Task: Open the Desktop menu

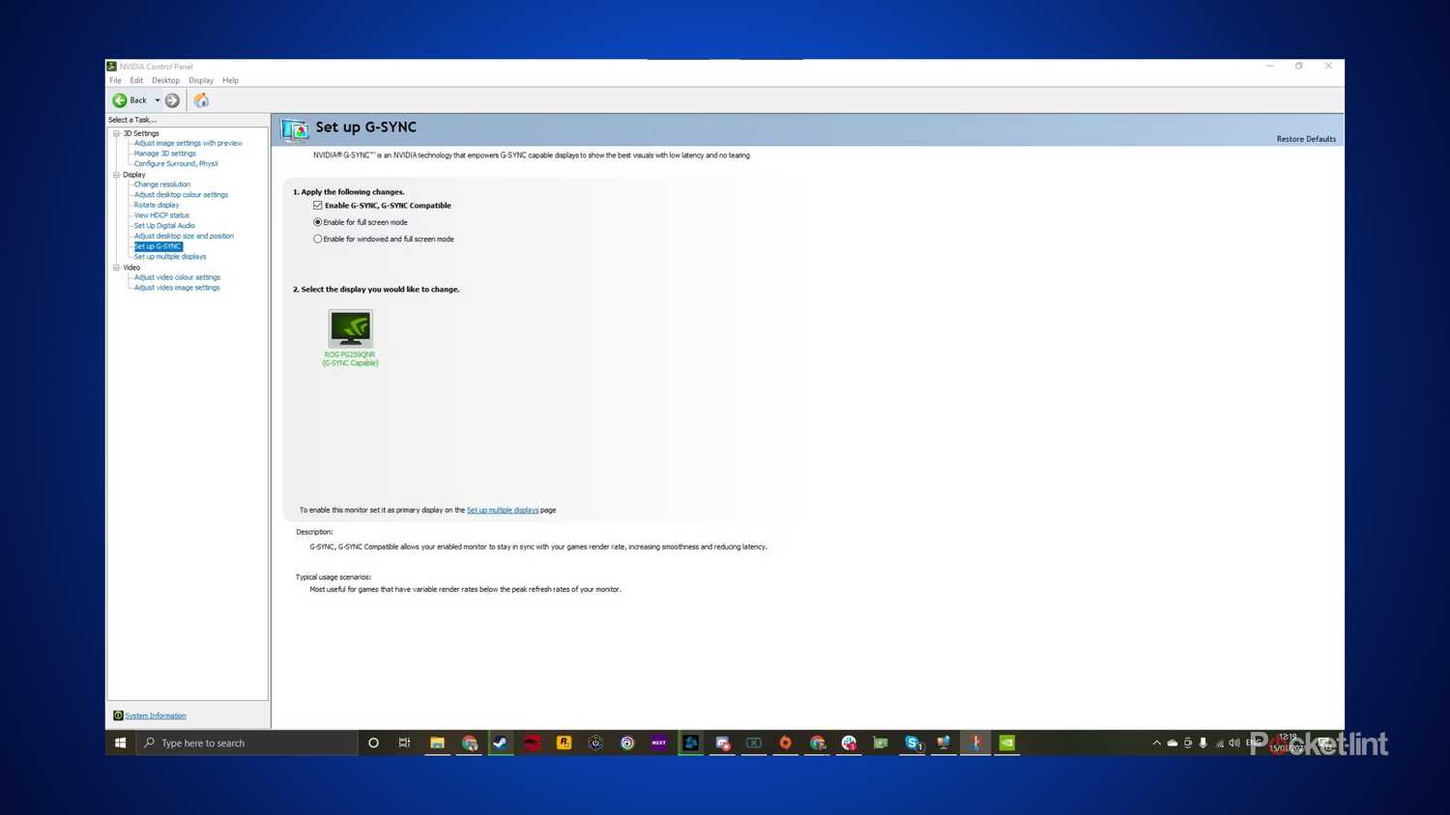Action: tap(164, 80)
